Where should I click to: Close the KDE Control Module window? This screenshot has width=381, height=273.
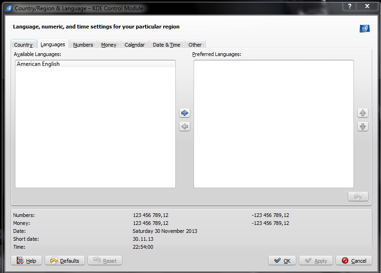pos(367,7)
